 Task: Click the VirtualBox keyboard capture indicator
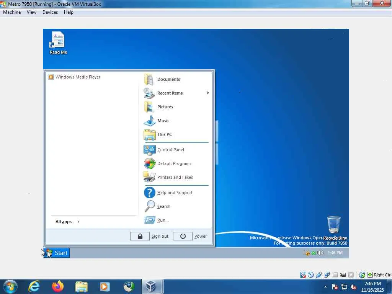370,275
